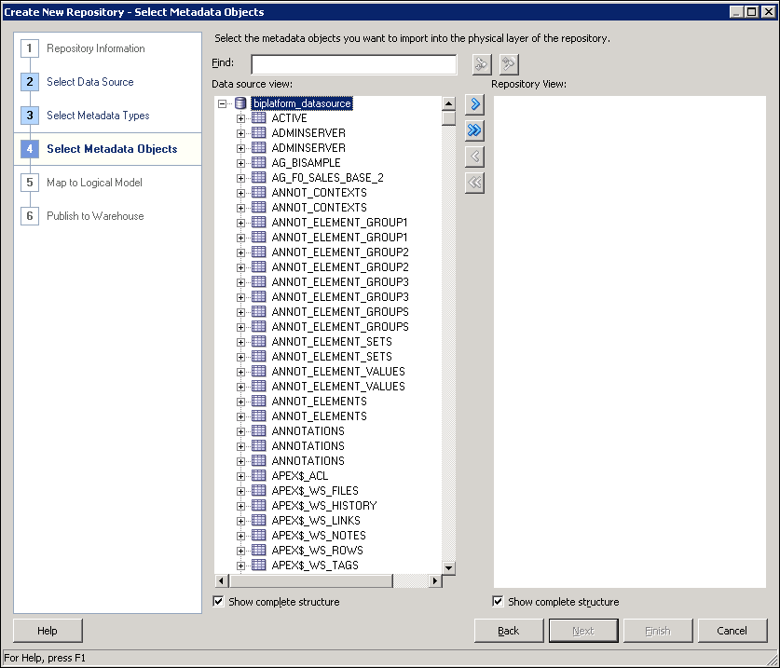Expand the AG_F0_SALES_BASE_2 table node

(240, 178)
